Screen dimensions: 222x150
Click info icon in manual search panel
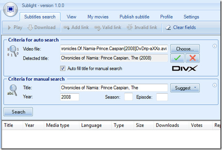pyautogui.click(x=215, y=85)
